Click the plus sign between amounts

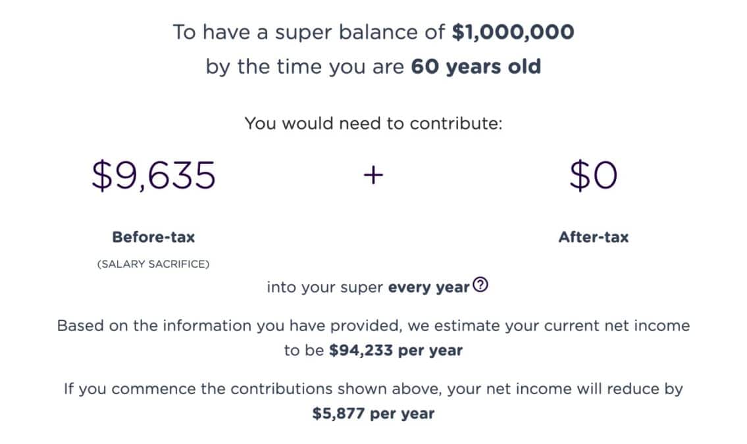point(373,176)
